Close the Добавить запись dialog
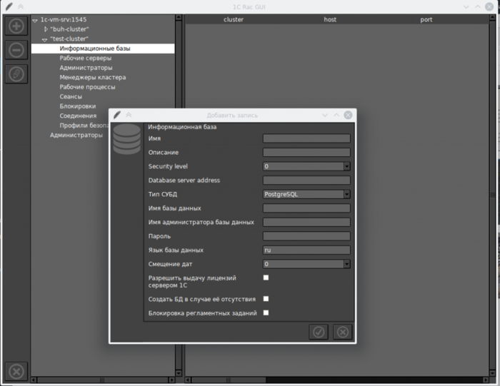This screenshot has height=386, width=500. pyautogui.click(x=348, y=115)
